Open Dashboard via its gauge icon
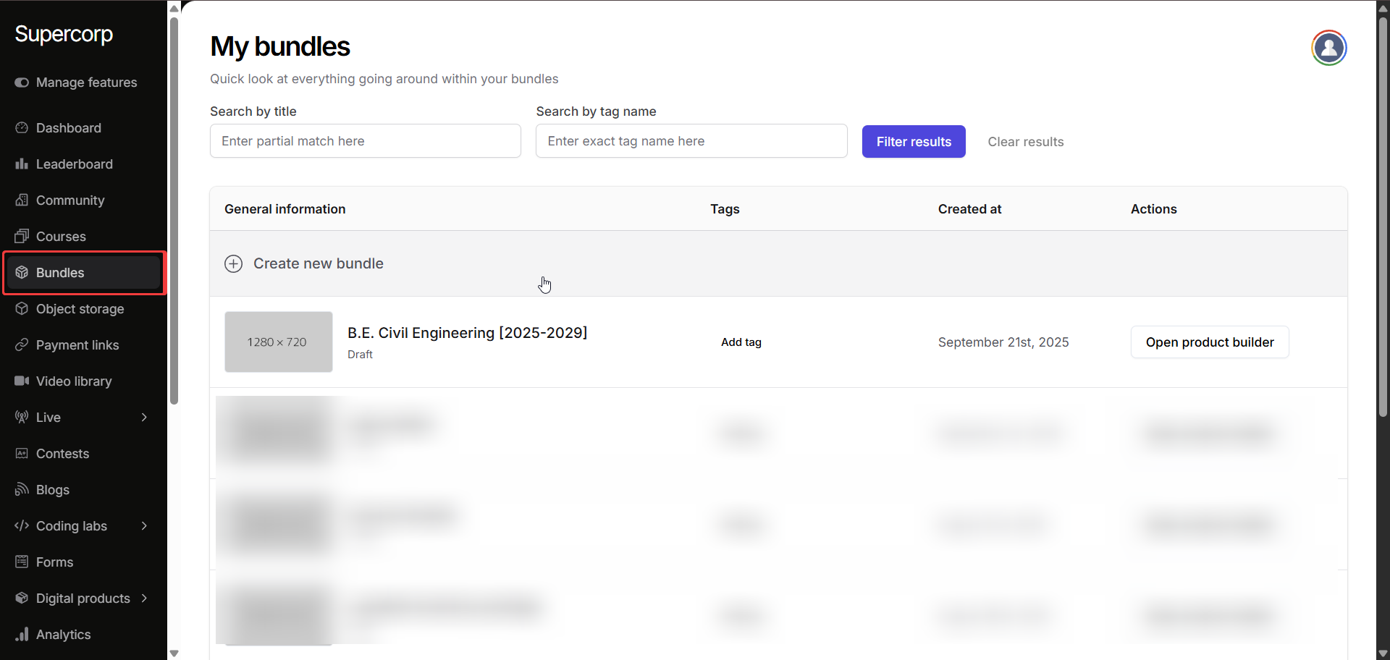Screen dimensions: 1390x660 pyautogui.click(x=22, y=128)
